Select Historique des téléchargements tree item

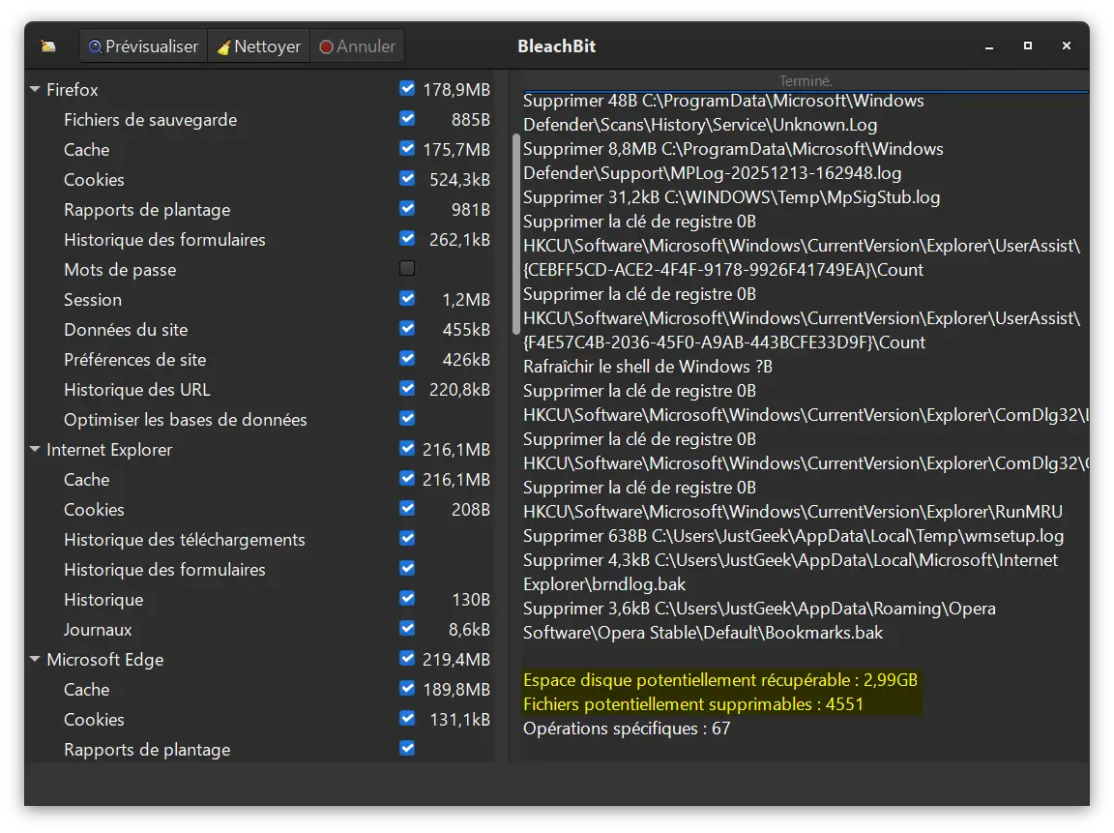tap(185, 540)
